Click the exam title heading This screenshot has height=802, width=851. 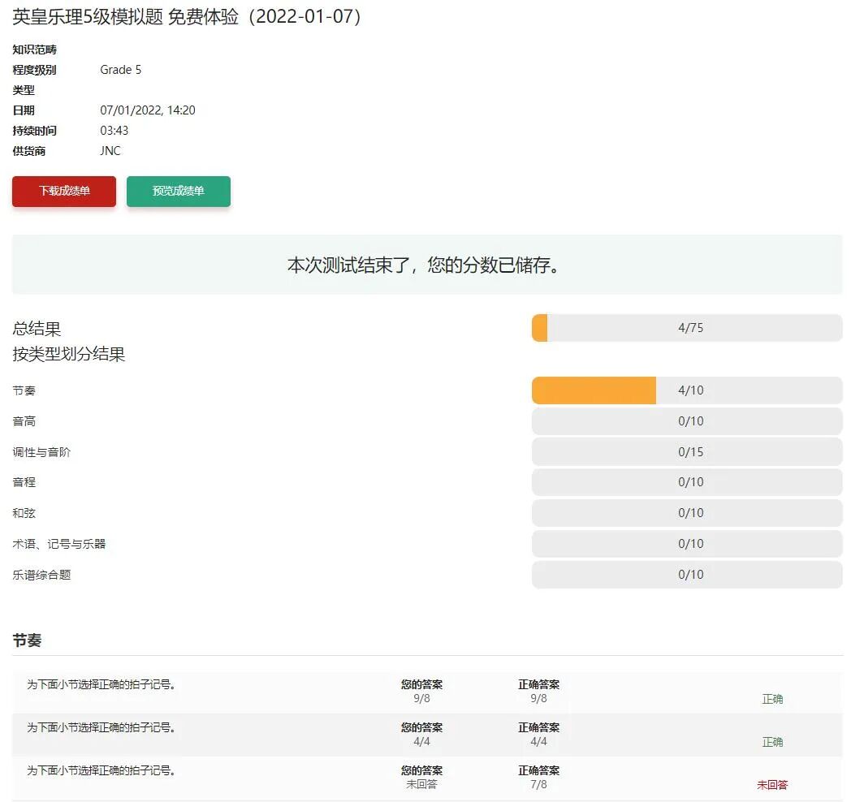point(187,17)
